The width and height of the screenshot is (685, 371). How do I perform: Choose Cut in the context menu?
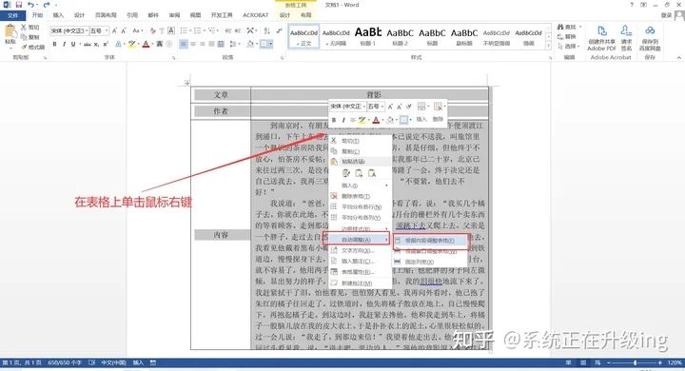pyautogui.click(x=361, y=141)
